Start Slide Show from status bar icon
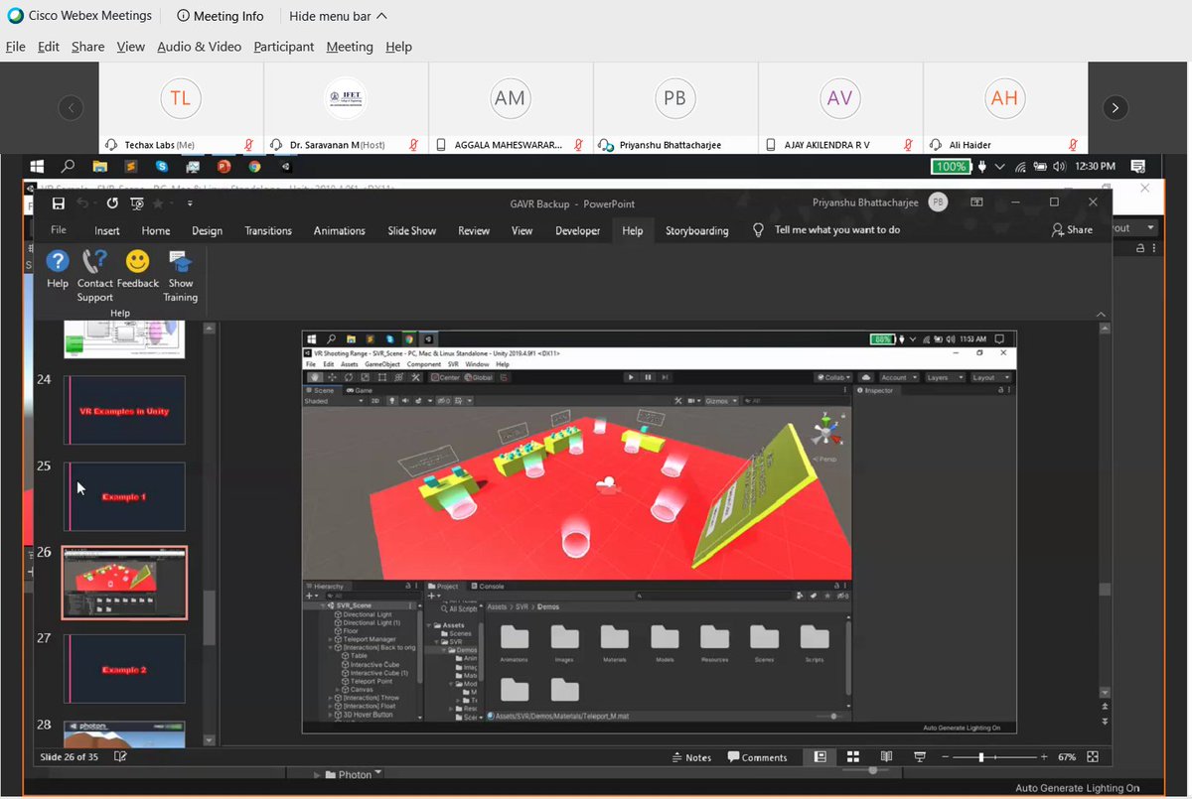 point(920,756)
